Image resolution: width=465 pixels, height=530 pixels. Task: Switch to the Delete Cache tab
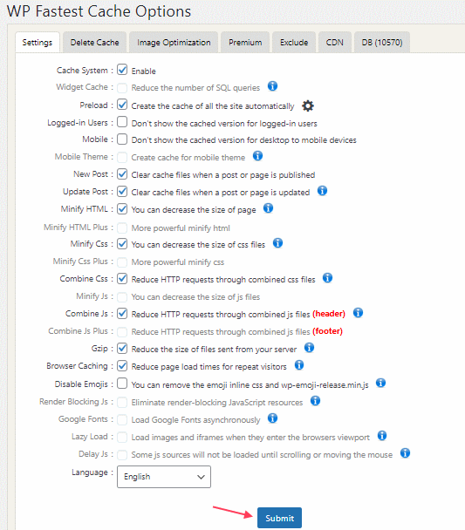coord(95,42)
